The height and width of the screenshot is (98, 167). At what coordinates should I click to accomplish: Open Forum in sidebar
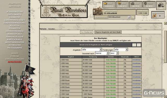15,56
